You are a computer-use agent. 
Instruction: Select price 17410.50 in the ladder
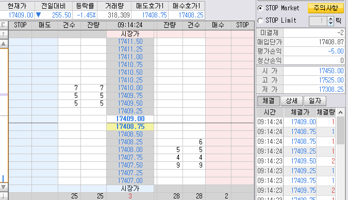pos(130,73)
